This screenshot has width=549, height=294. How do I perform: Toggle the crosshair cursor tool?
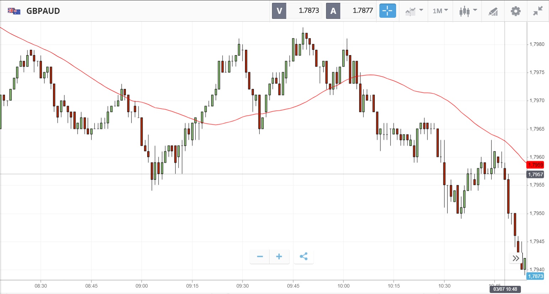(x=388, y=11)
